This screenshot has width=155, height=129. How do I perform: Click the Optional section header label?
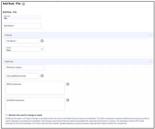(9, 61)
